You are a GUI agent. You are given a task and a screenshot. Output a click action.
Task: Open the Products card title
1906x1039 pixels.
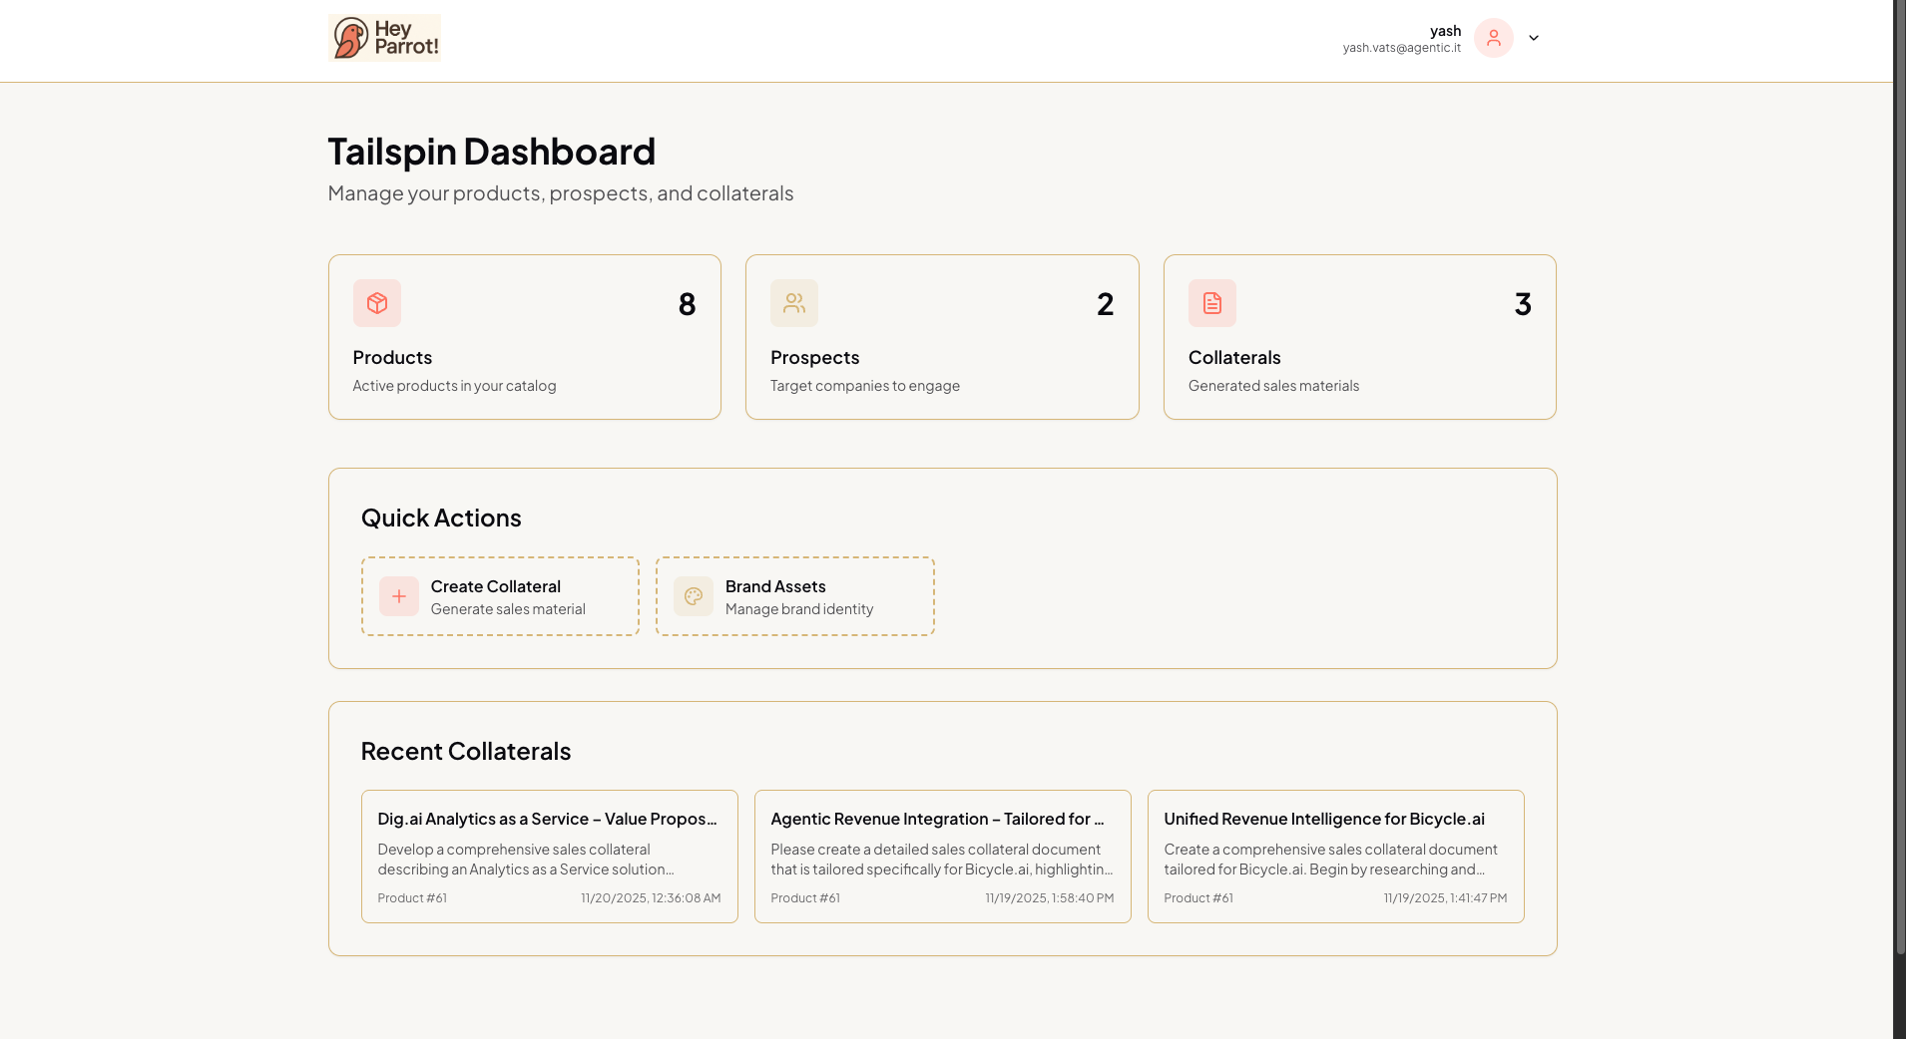[x=392, y=357]
